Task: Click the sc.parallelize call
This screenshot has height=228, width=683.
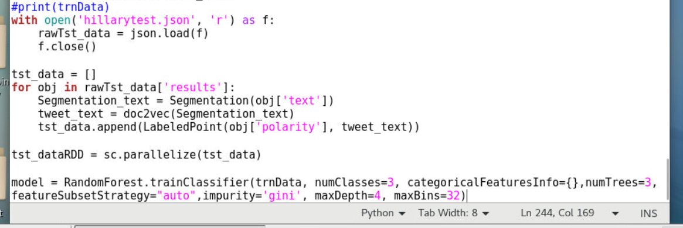Action: (x=182, y=154)
